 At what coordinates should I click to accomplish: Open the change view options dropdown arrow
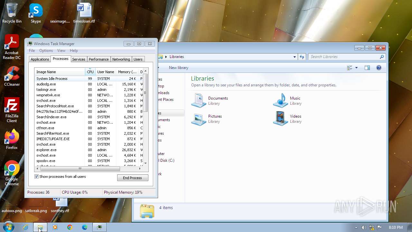356,68
